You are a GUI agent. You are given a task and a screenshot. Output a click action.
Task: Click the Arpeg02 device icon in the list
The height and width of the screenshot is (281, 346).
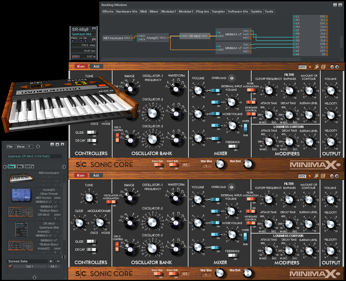[21, 195]
